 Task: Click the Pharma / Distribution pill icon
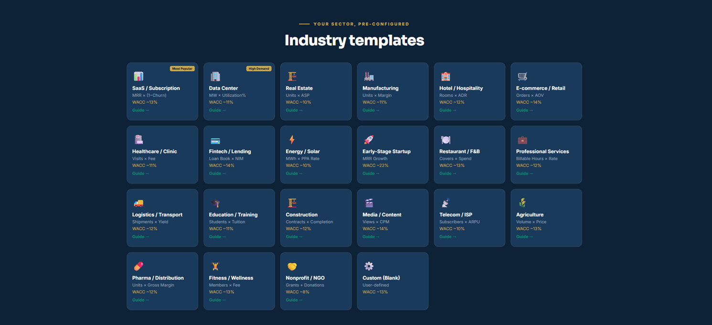click(138, 266)
